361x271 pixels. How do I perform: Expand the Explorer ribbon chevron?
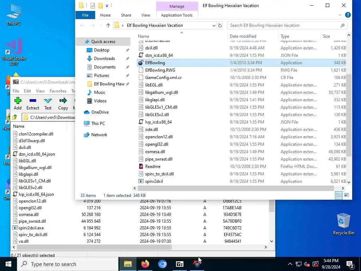pyautogui.click(x=340, y=15)
